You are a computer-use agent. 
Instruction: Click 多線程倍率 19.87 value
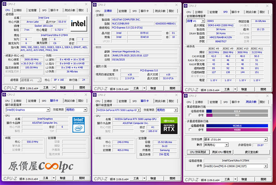260,145
